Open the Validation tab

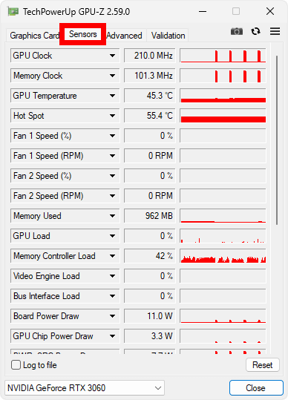tap(168, 36)
